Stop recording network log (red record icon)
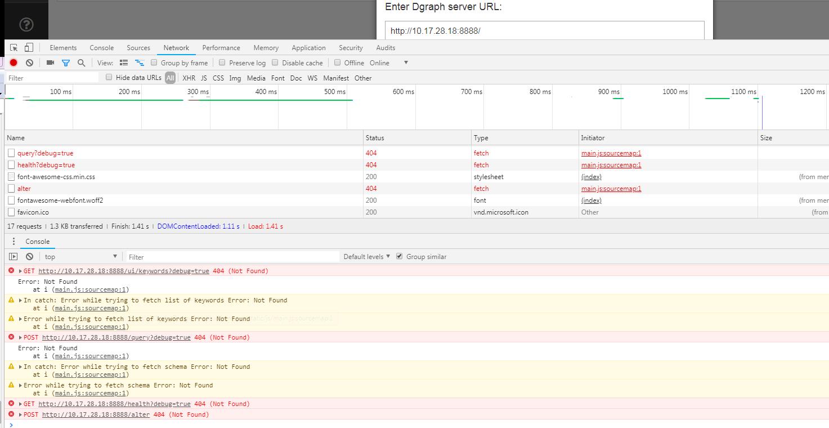Image resolution: width=829 pixels, height=428 pixels. (x=12, y=63)
